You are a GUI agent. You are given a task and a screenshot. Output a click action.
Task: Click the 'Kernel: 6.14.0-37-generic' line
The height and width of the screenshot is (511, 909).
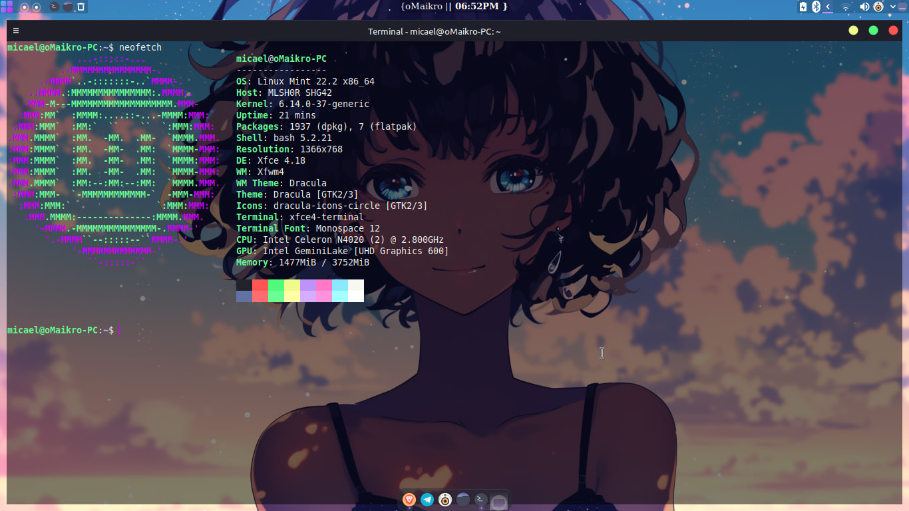pyautogui.click(x=303, y=104)
